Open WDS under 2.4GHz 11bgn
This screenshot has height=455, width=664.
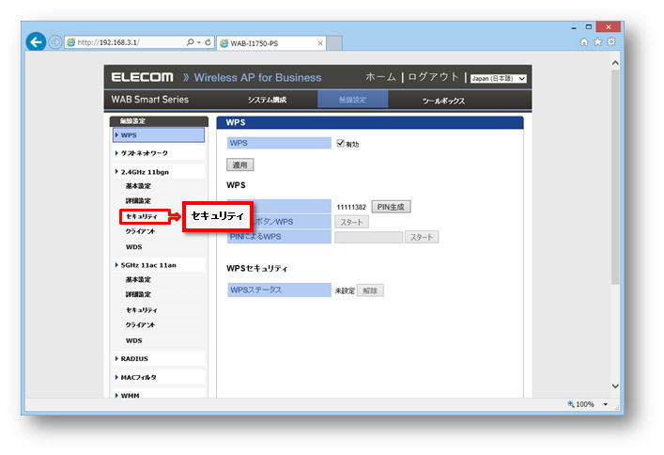click(133, 247)
